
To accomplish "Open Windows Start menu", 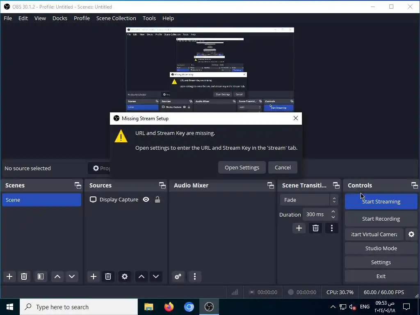I will tap(10, 307).
